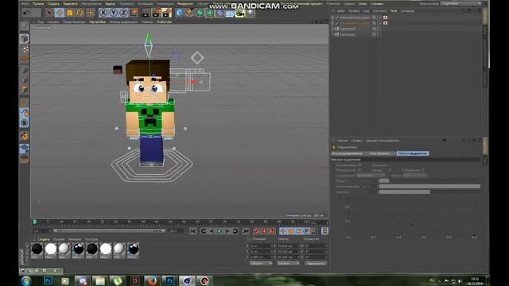Select the Live Selection tool

click(49, 13)
